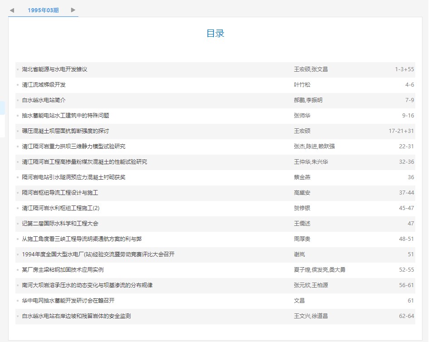Click page range 56-61

click(x=407, y=285)
